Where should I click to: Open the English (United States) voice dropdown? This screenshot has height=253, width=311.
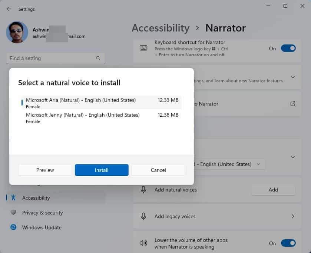click(x=258, y=164)
